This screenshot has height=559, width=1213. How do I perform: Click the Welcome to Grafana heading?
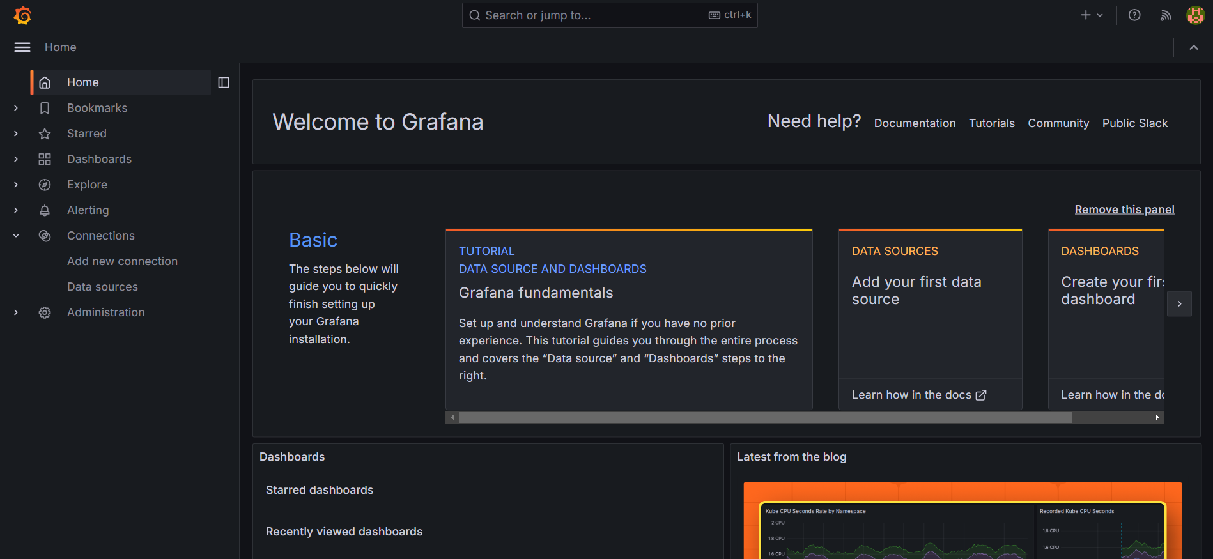coord(378,122)
